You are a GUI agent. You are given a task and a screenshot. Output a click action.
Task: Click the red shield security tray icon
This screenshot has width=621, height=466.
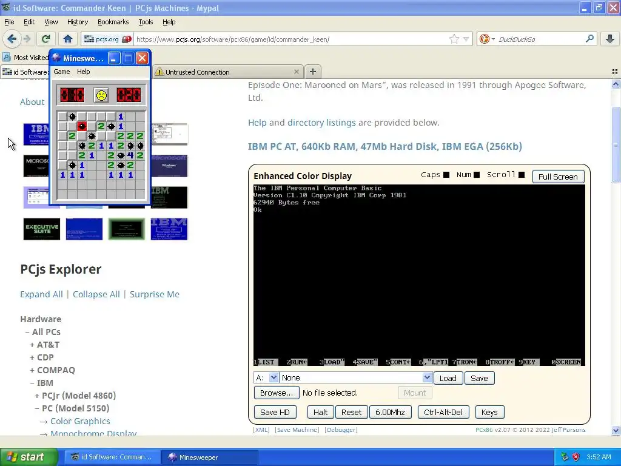coord(576,457)
